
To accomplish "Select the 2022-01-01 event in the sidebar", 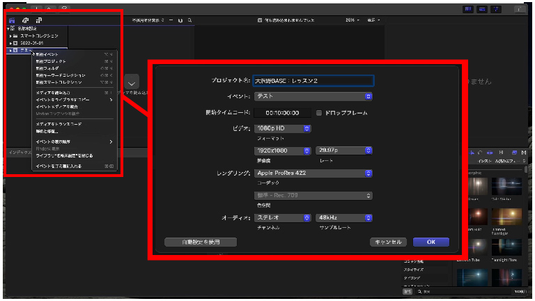I will point(37,43).
